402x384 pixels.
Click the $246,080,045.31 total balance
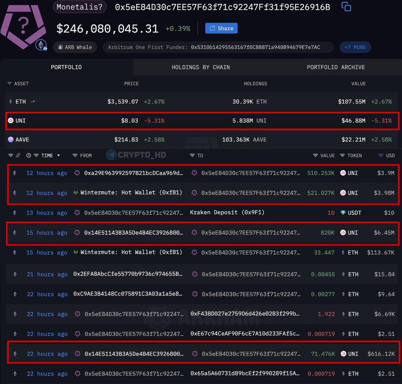tap(108, 29)
